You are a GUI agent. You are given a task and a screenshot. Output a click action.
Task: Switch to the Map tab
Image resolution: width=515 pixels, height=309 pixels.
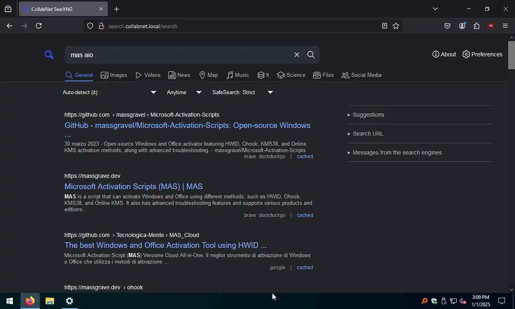(x=208, y=75)
